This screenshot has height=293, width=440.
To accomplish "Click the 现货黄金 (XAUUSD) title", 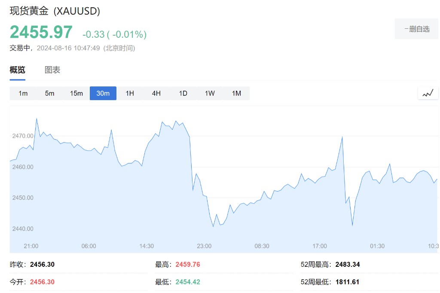I will click(x=55, y=11).
